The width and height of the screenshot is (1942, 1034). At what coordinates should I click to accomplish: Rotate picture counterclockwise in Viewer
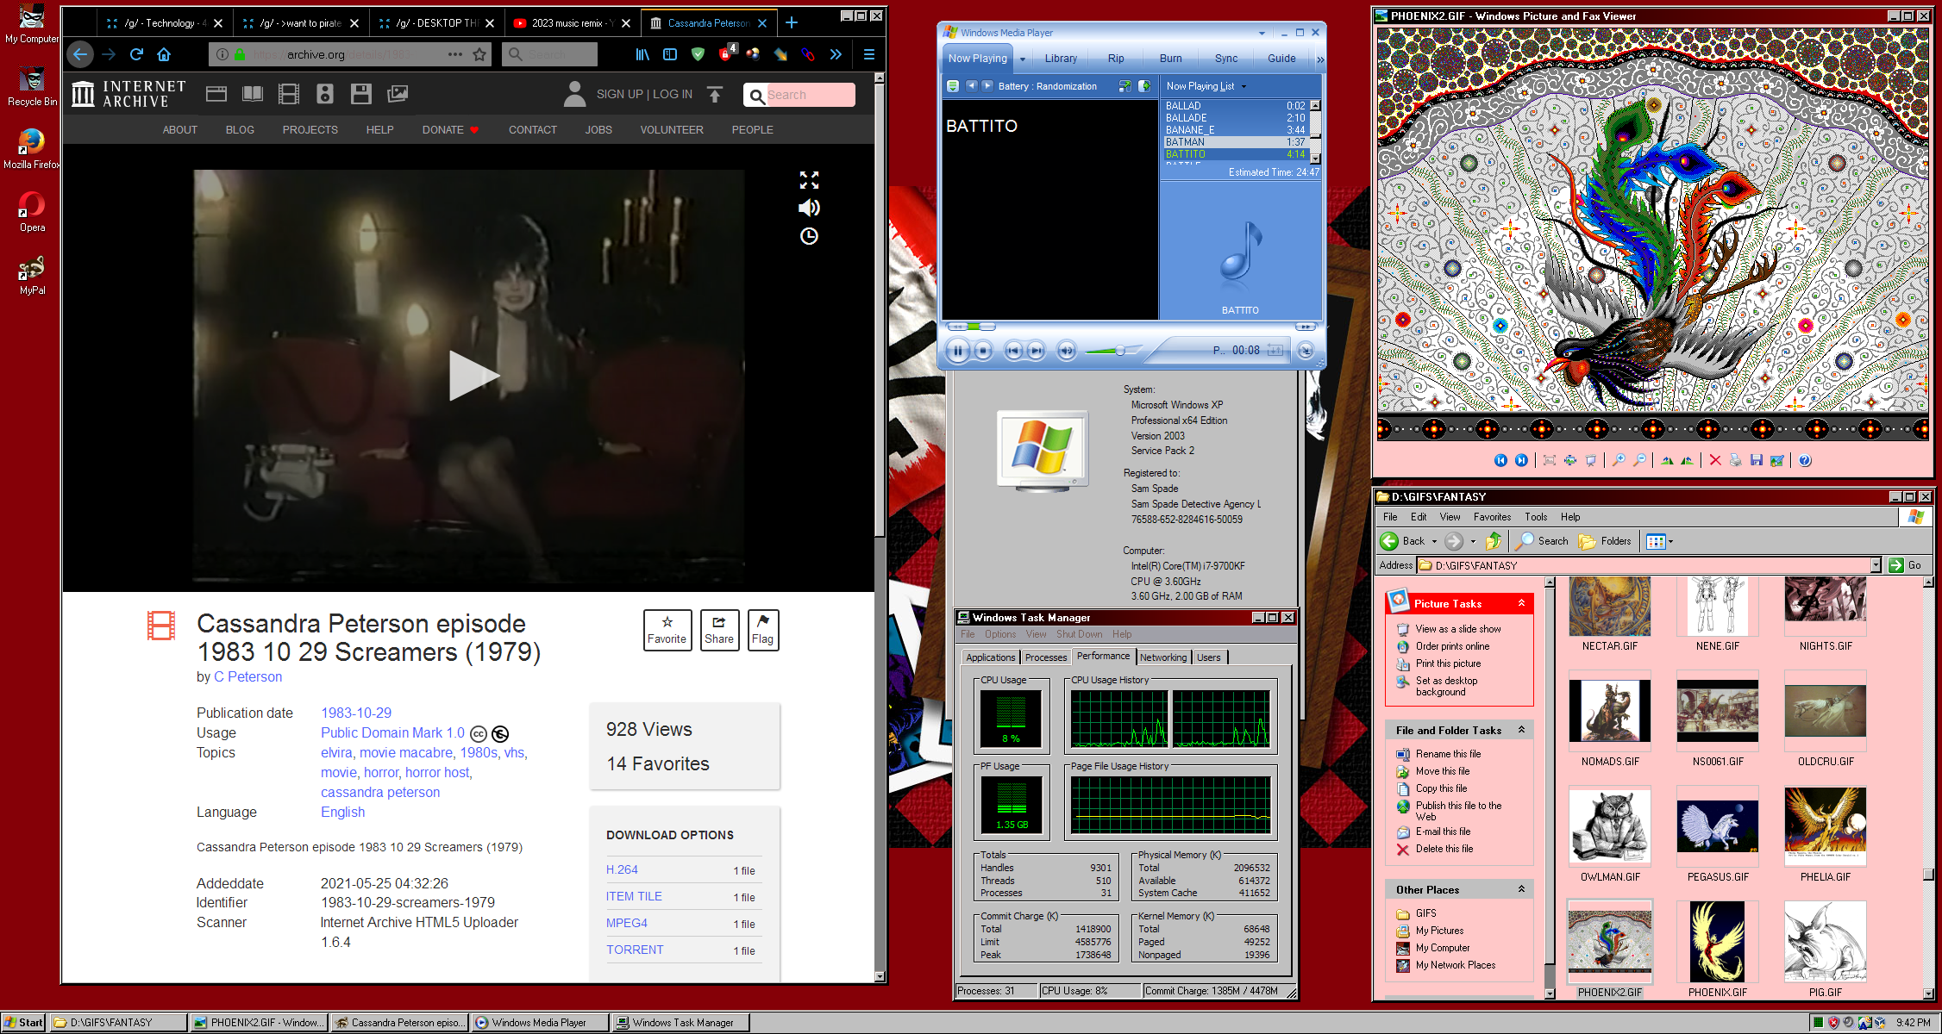(x=1688, y=460)
